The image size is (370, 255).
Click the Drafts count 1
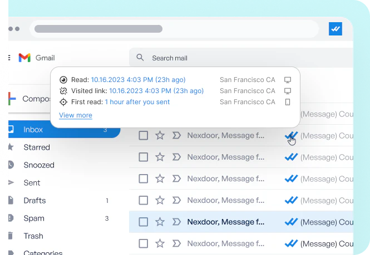tap(107, 201)
